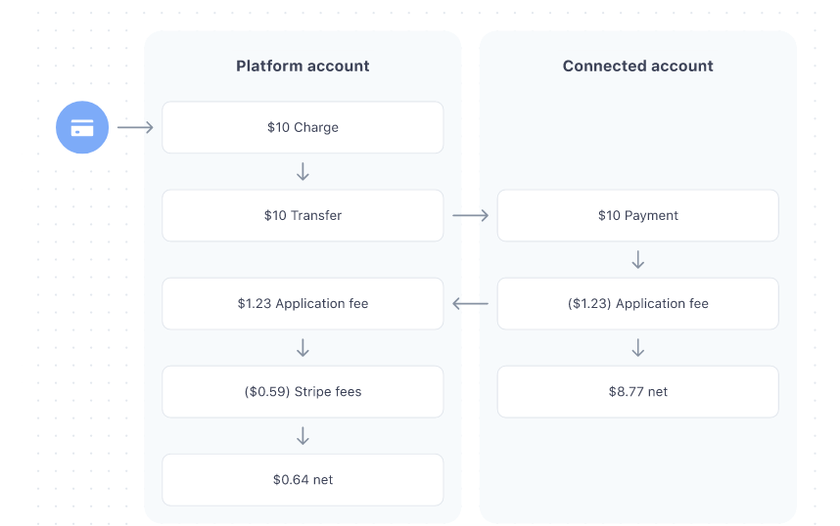Select the $10 Transfer box
Image resolution: width=840 pixels, height=526 pixels.
pyautogui.click(x=303, y=215)
